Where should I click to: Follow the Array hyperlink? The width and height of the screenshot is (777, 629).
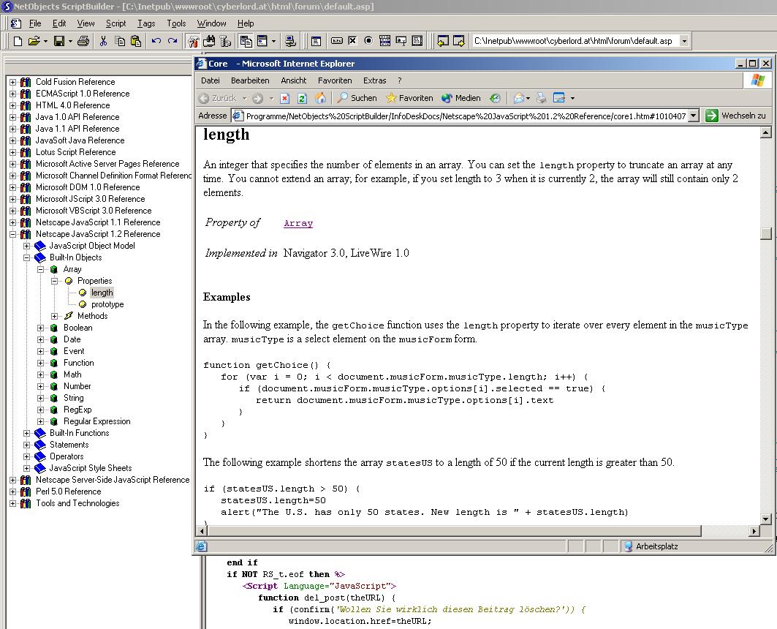click(298, 224)
